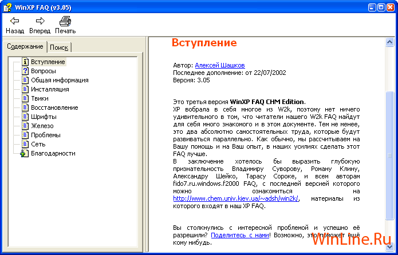The image size is (398, 255).
Task: Click the Поделитесь с нами link
Action: [x=240, y=235]
